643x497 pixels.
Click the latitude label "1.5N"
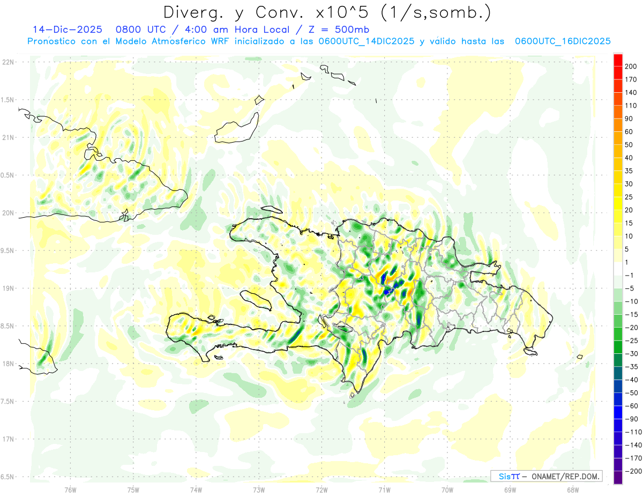8,100
